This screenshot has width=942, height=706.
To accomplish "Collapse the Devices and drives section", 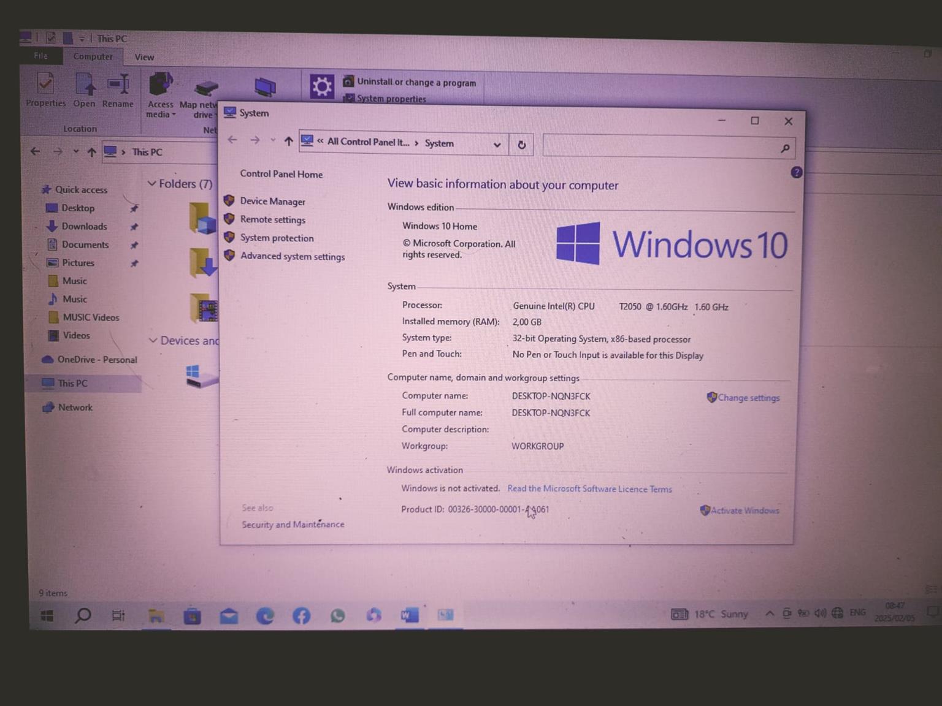I will pos(153,341).
